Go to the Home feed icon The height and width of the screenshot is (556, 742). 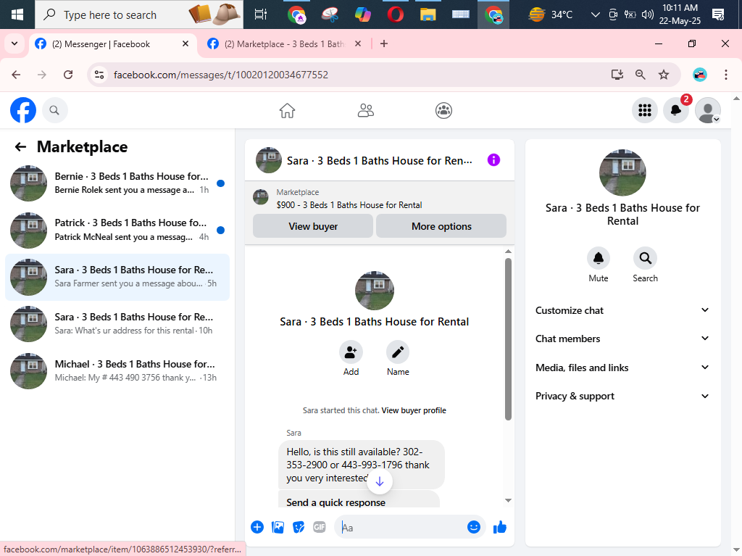tap(287, 110)
